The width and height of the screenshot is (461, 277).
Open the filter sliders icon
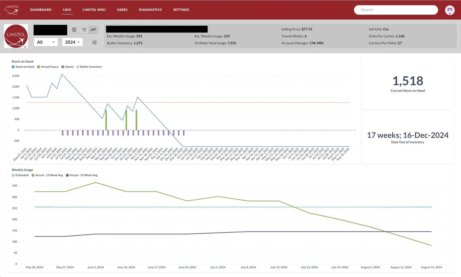pos(94,42)
